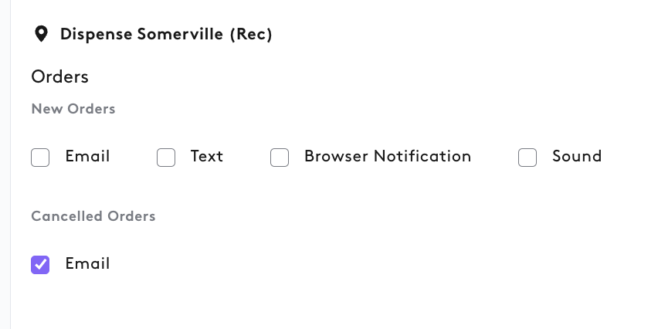
Task: Click the Text label for new orders
Action: 207,156
